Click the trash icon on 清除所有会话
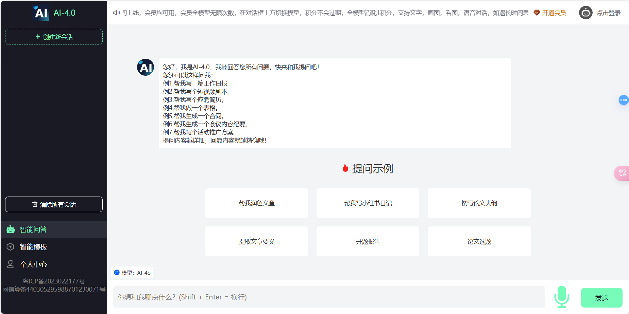Image resolution: width=629 pixels, height=314 pixels. click(x=34, y=204)
